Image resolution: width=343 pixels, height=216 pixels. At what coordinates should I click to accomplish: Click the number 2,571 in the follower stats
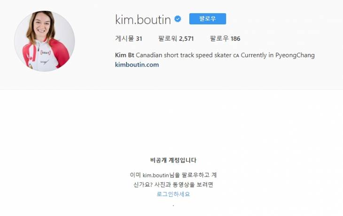point(187,39)
